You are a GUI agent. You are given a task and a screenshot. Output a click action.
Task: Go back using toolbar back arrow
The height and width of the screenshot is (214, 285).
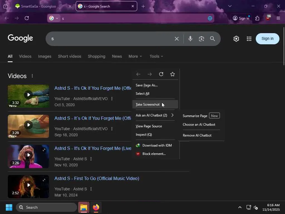click(7, 18)
